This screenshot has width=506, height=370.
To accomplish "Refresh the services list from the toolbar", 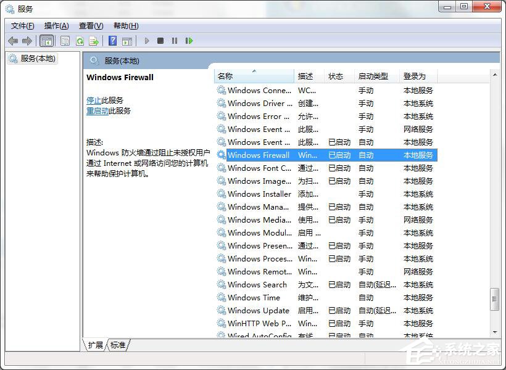I will [80, 41].
